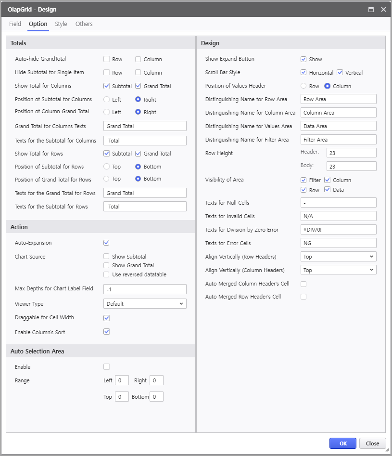
Task: Select Right for Position of Subtotal for Columns
Action: pos(138,100)
